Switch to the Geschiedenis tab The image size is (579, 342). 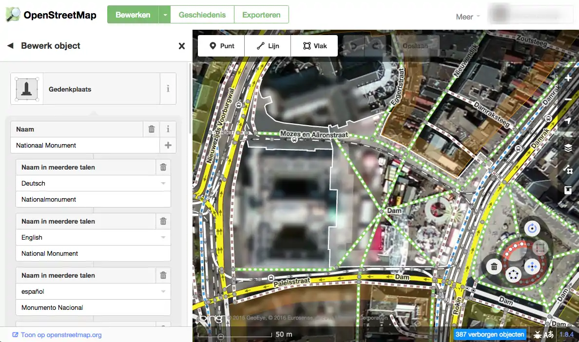coord(202,15)
